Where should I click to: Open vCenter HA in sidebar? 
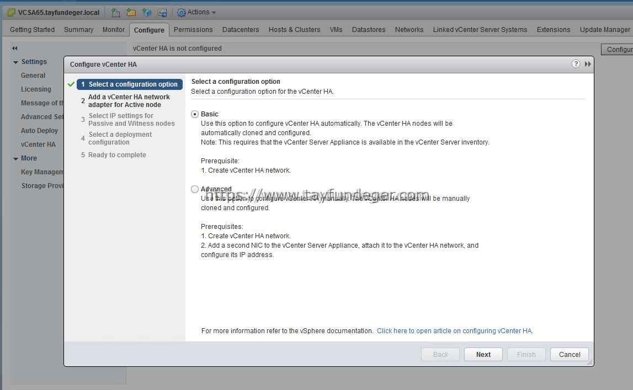click(x=38, y=144)
